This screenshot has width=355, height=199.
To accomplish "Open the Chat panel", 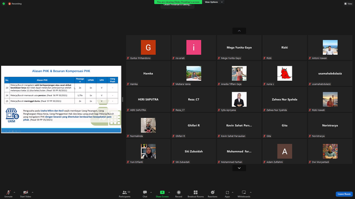I will (x=145, y=193).
